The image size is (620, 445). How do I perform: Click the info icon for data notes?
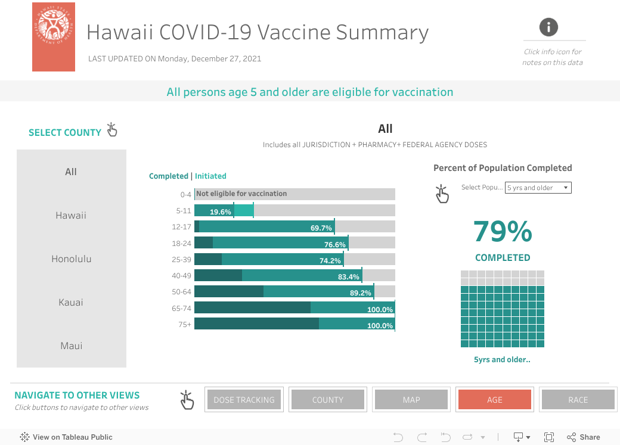click(x=548, y=27)
